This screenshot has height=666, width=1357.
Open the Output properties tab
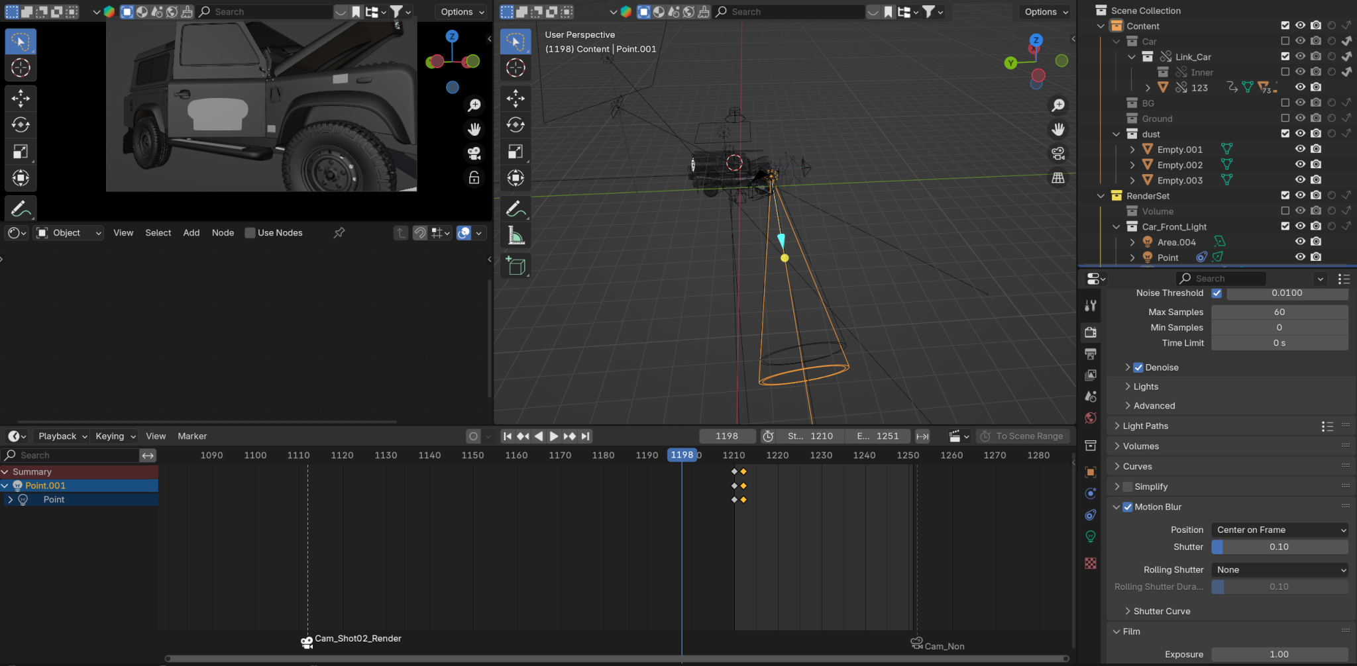click(1091, 354)
